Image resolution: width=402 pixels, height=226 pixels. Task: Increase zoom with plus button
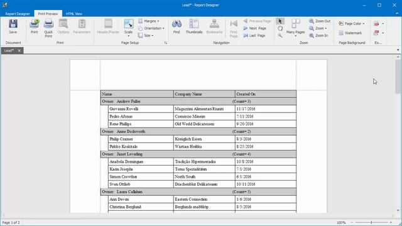[x=391, y=222]
